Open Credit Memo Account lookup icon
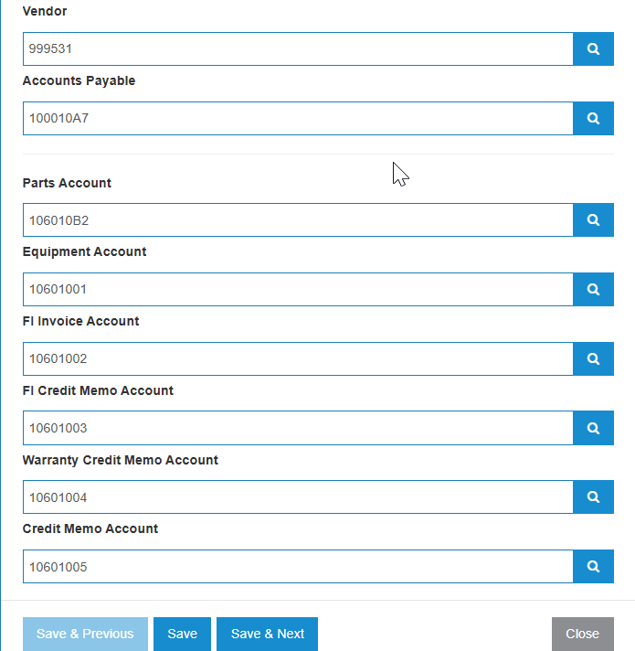This screenshot has width=635, height=651. [x=593, y=567]
